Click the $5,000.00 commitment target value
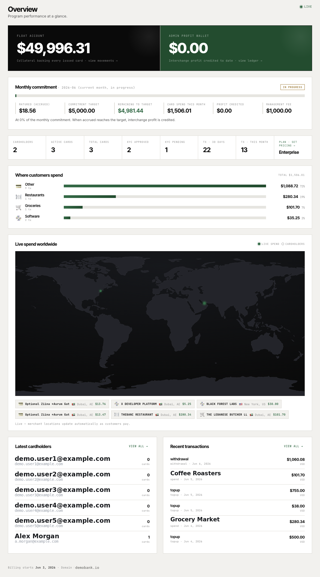 82,111
